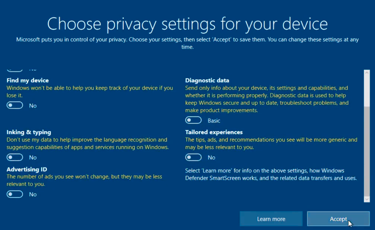Click the Windows Defender SmartScreen info text
Viewport: 375px width, 230px height.
point(271,174)
